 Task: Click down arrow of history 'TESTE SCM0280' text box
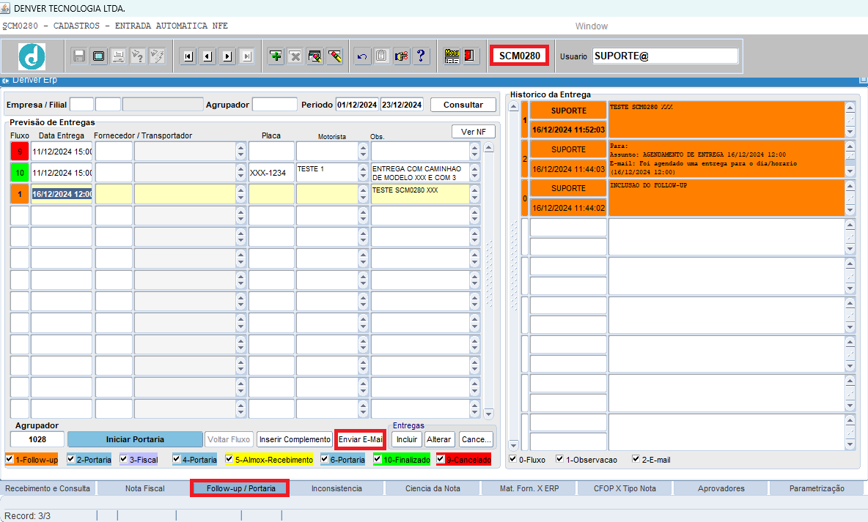(x=850, y=133)
